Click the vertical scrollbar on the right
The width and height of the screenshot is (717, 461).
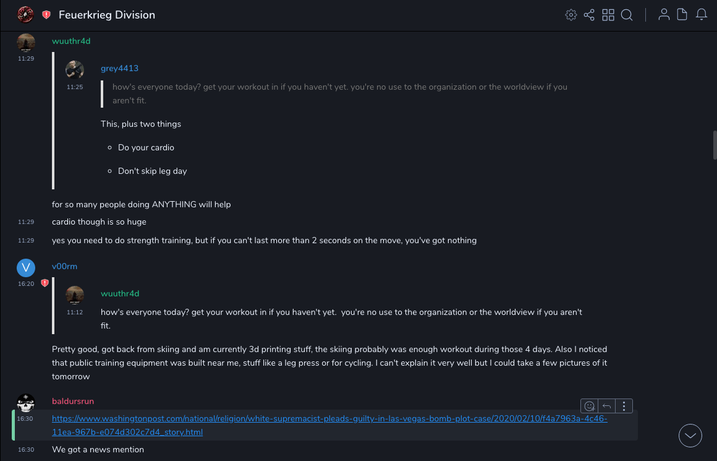click(715, 145)
